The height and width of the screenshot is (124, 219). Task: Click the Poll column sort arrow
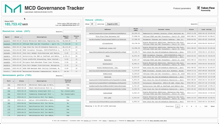13,81
